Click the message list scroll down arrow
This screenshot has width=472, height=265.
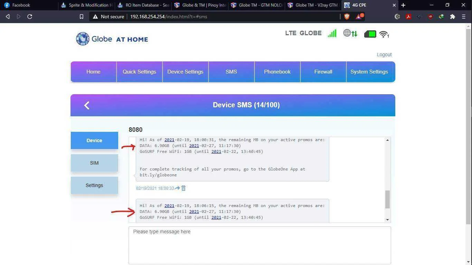pos(387,220)
